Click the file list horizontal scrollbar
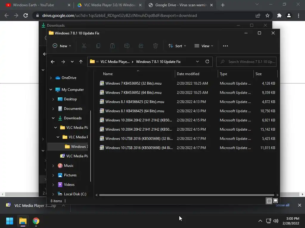Screen dimensions: 305x228 click(x=187, y=195)
